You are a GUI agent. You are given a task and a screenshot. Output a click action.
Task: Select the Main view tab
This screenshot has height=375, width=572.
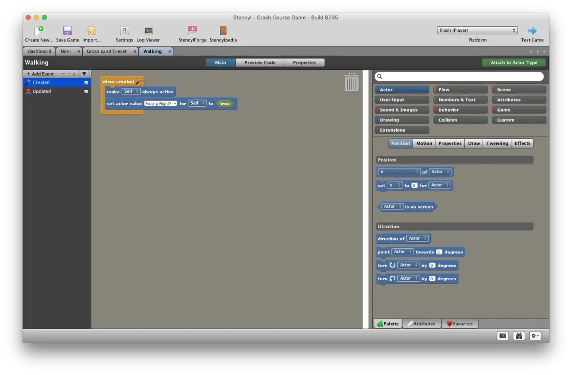[x=221, y=63]
